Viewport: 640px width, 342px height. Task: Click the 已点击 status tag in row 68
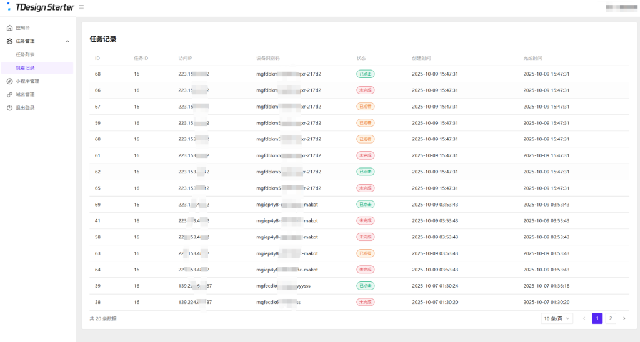pos(365,74)
